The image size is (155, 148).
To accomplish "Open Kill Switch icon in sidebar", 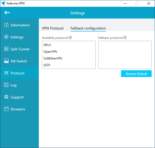I will click(x=6, y=61).
